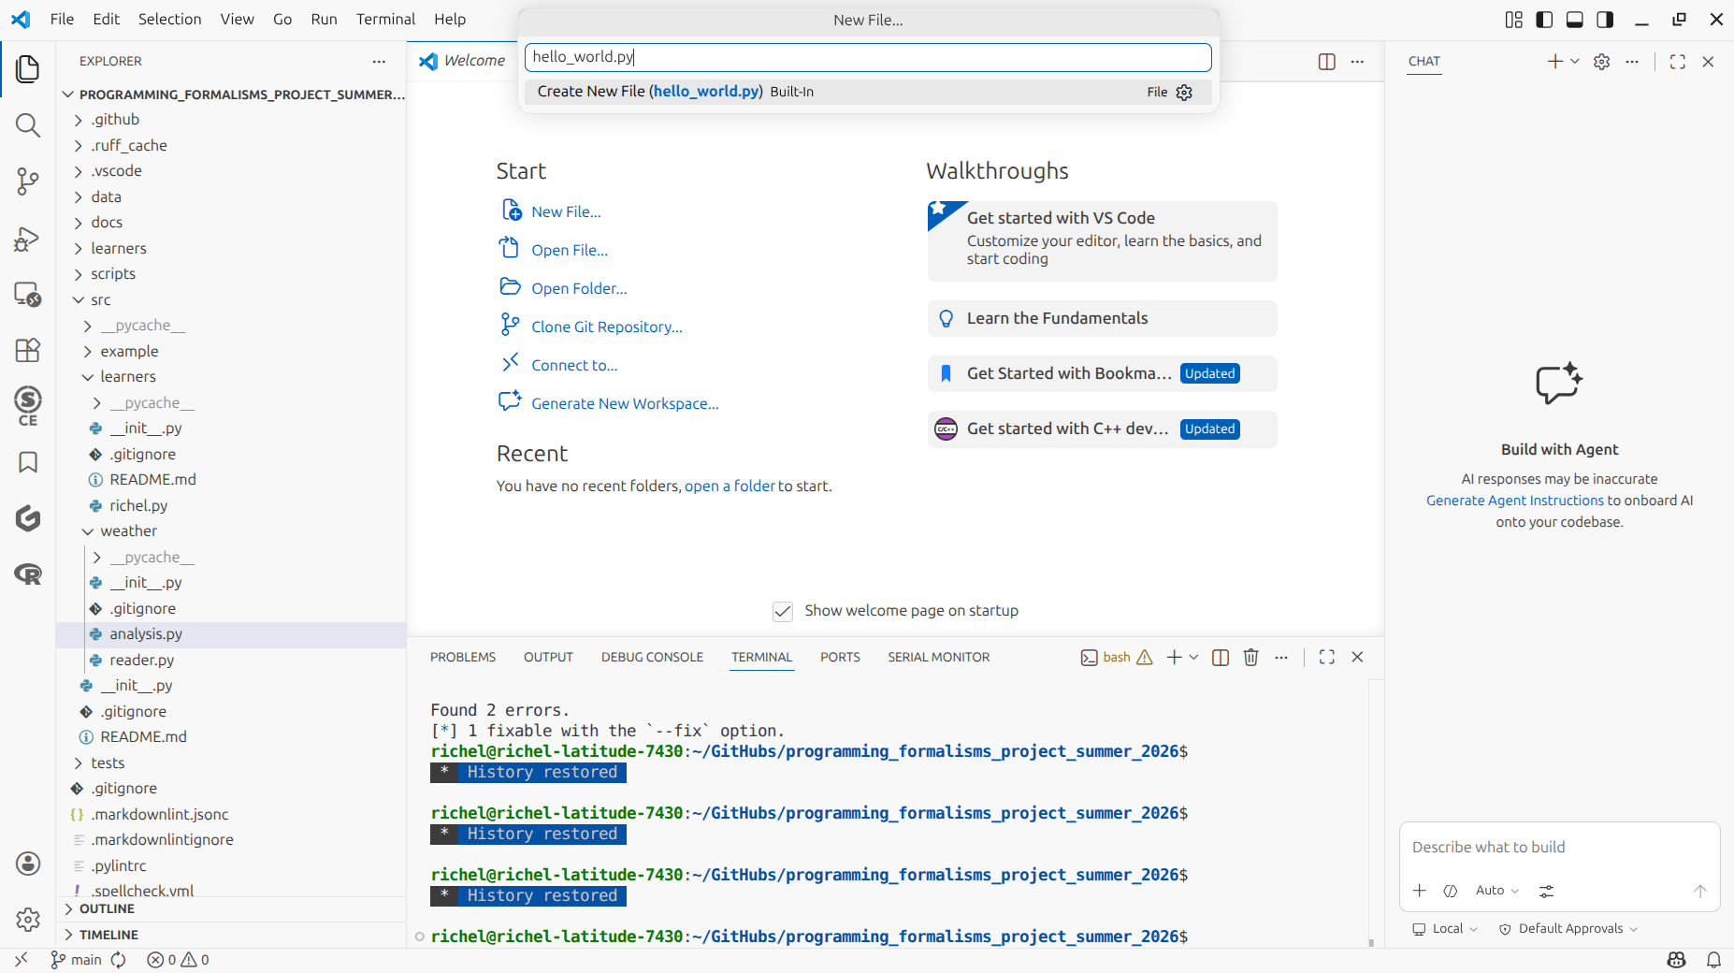
Task: Open chat settings gear icon
Action: click(1601, 62)
